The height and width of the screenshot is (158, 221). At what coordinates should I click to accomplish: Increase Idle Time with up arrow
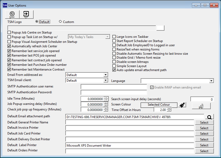106,98
